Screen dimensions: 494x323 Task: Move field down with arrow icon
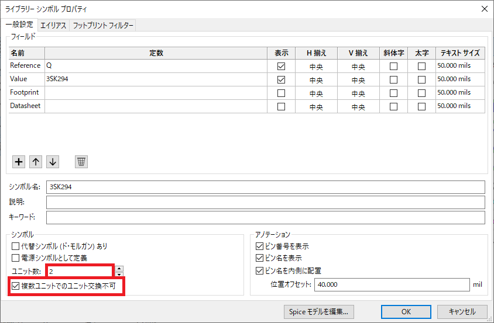click(53, 162)
